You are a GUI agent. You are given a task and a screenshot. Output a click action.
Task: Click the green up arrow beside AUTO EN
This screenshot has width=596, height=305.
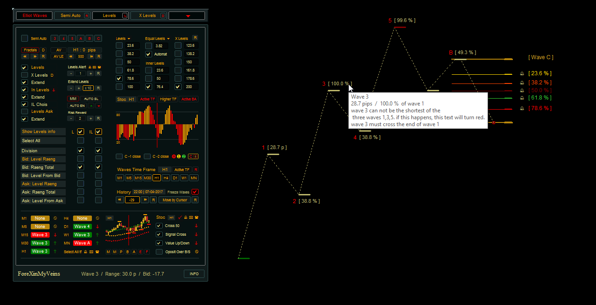[91, 106]
